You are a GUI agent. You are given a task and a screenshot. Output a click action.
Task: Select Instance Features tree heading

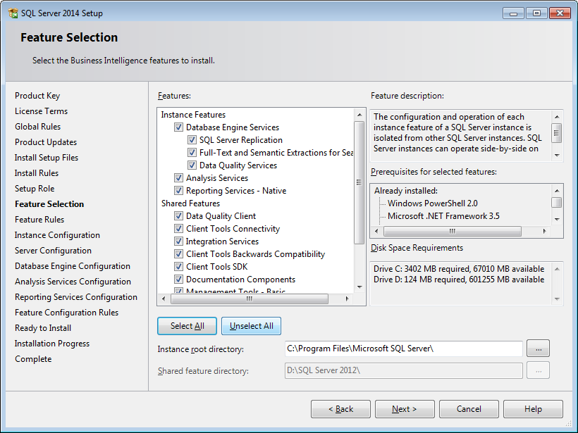(x=193, y=115)
